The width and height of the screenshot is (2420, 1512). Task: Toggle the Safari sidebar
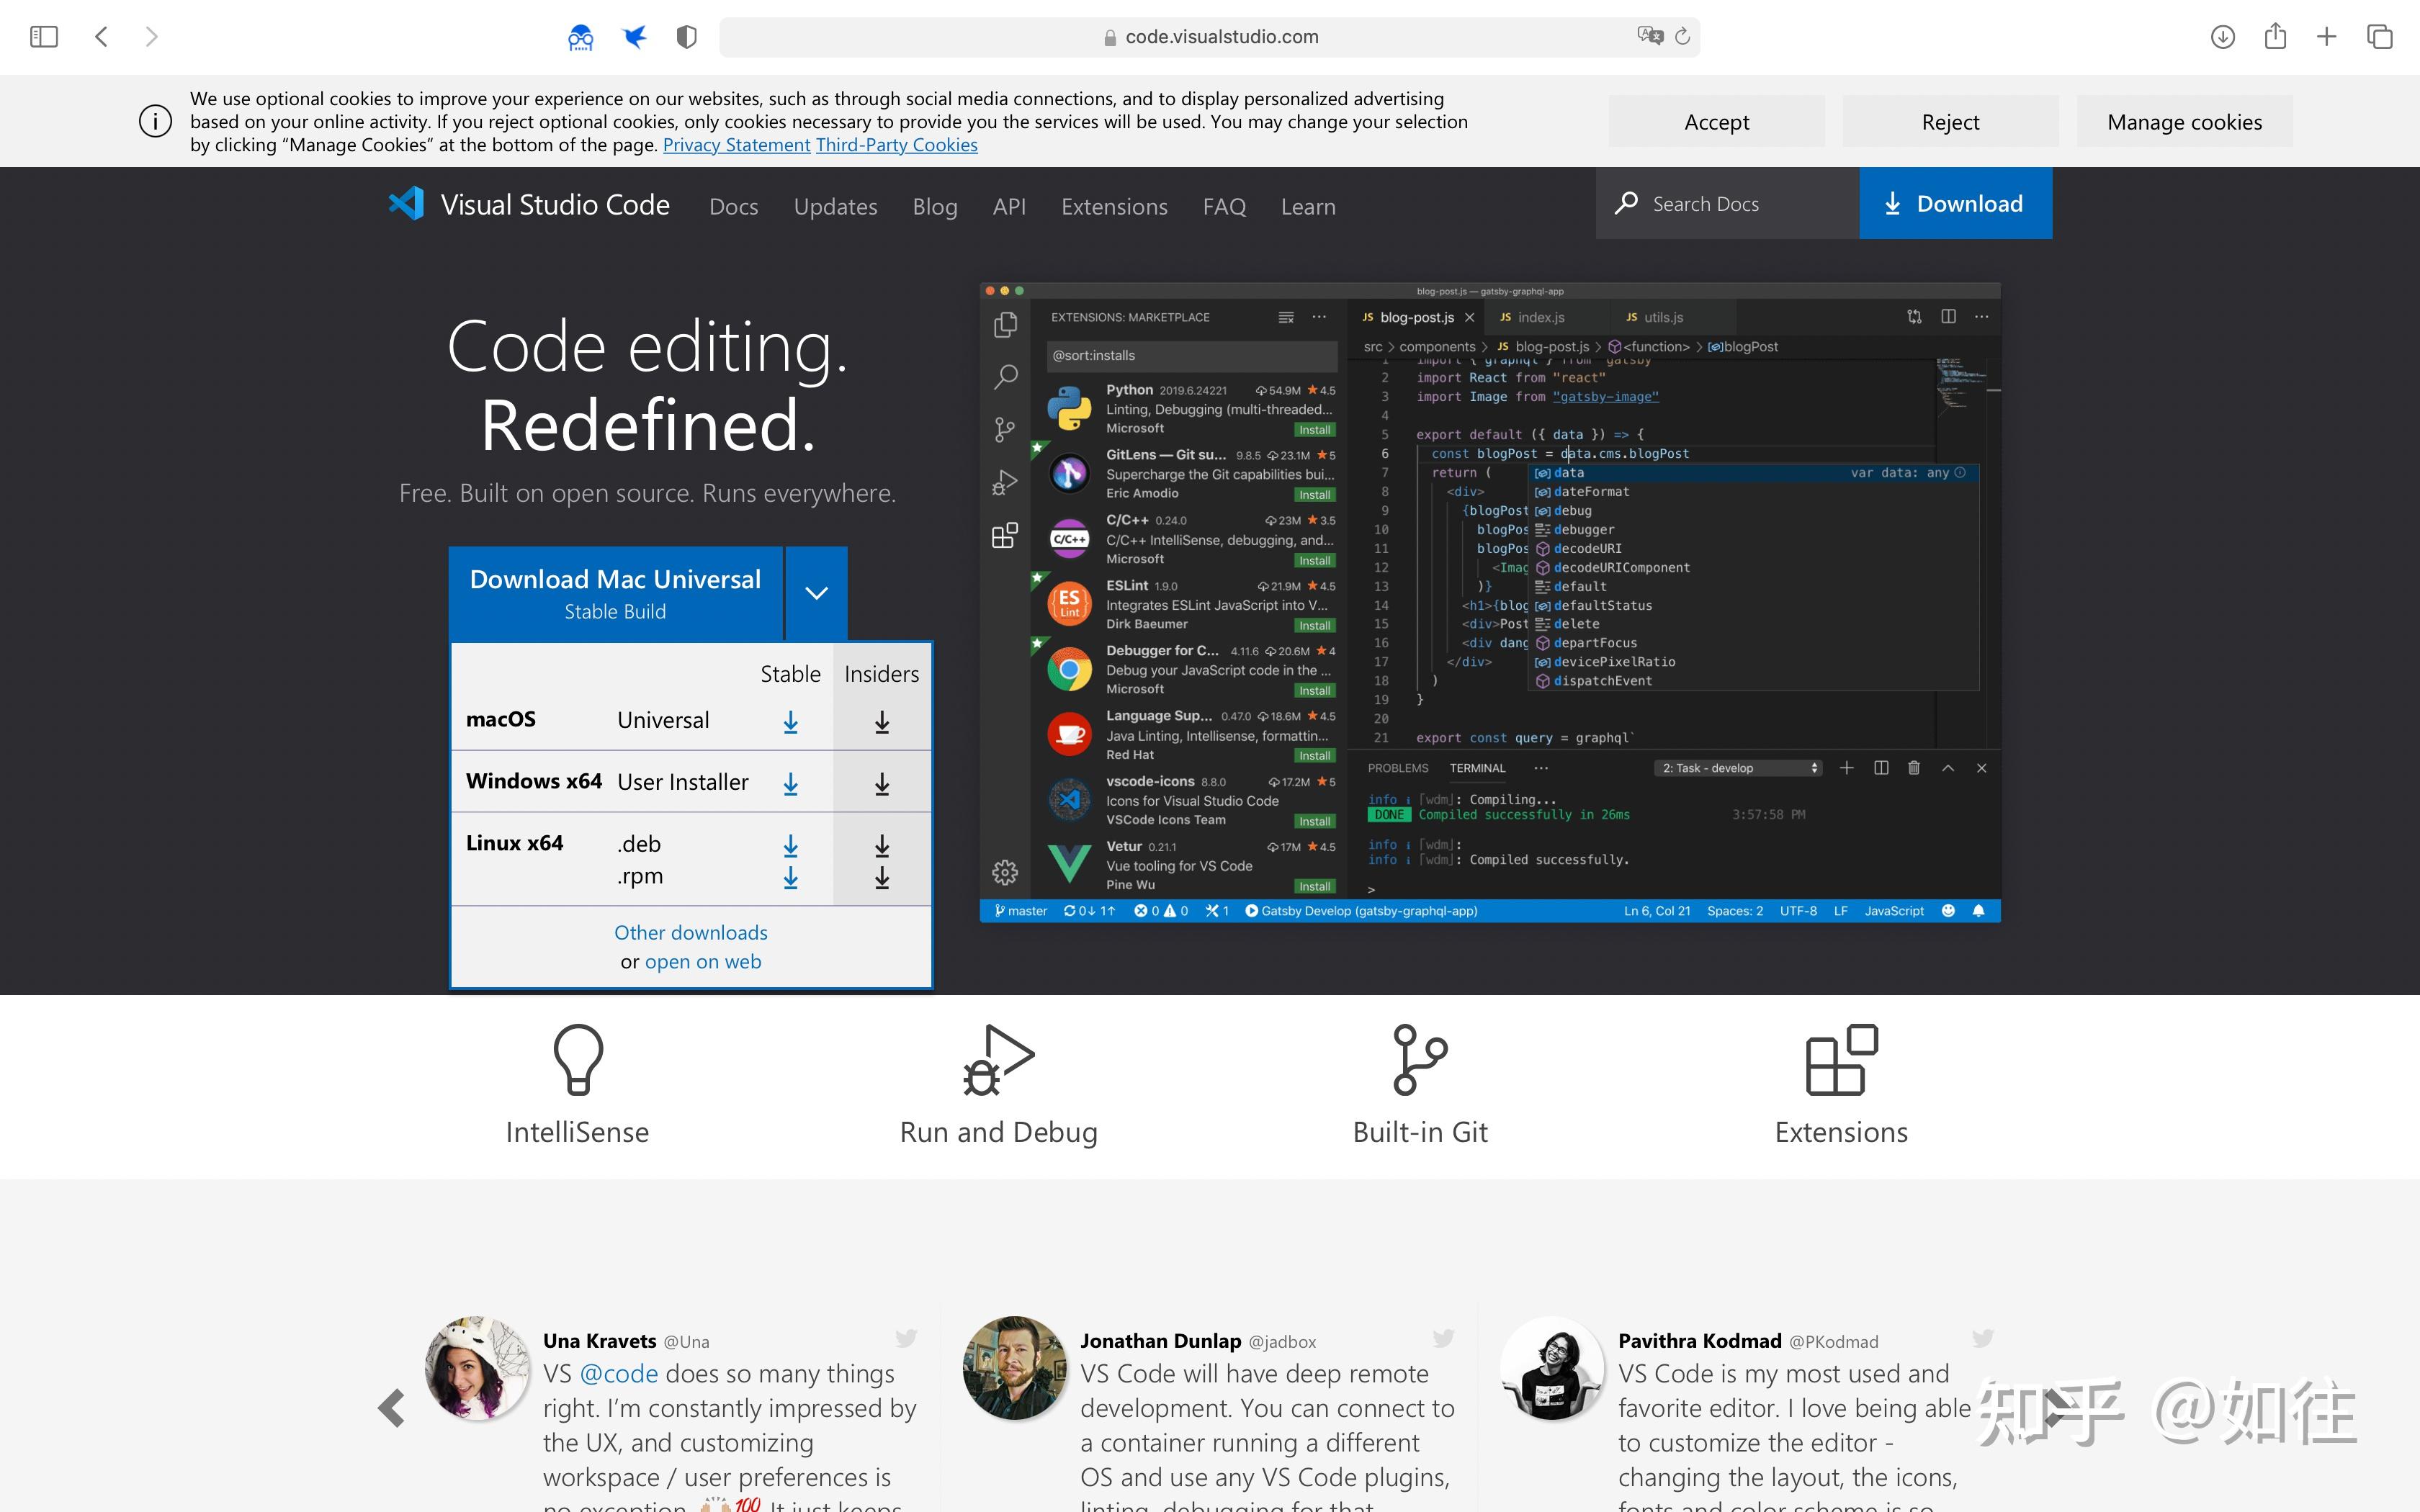pos(43,36)
